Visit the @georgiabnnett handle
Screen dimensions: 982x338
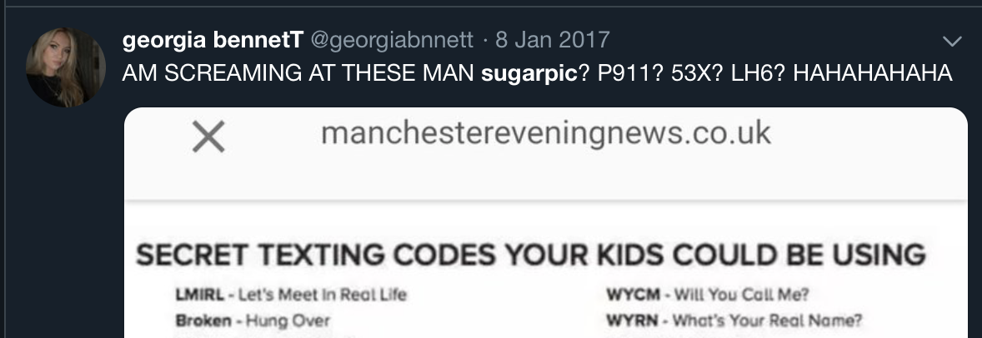392,40
